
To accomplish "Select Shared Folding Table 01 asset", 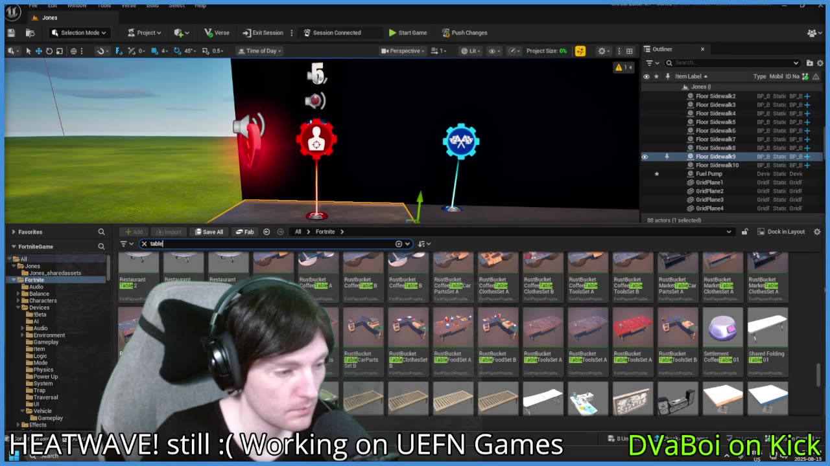I will (768, 341).
